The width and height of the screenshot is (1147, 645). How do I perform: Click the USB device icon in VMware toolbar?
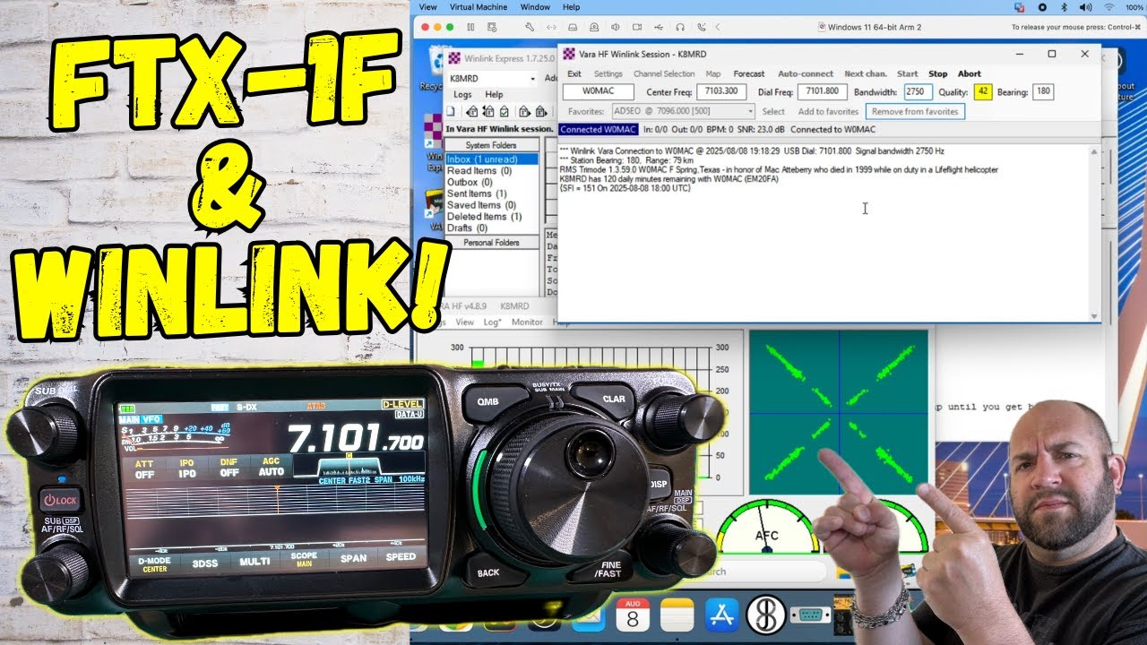coord(659,27)
